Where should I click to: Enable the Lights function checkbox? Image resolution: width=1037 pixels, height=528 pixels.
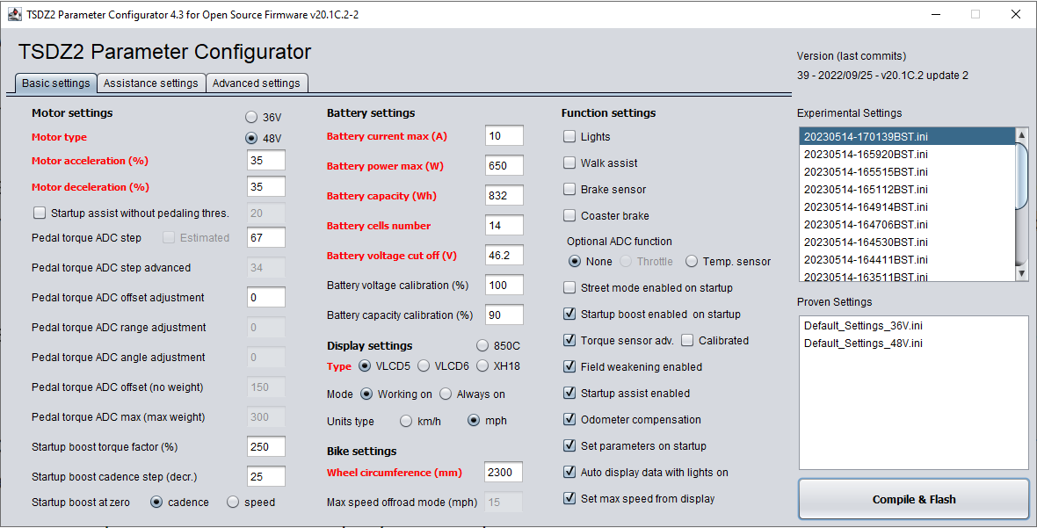pos(569,136)
